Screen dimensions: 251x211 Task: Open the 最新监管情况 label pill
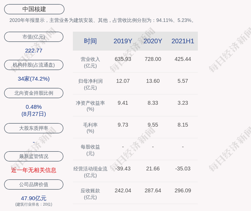[34, 156]
